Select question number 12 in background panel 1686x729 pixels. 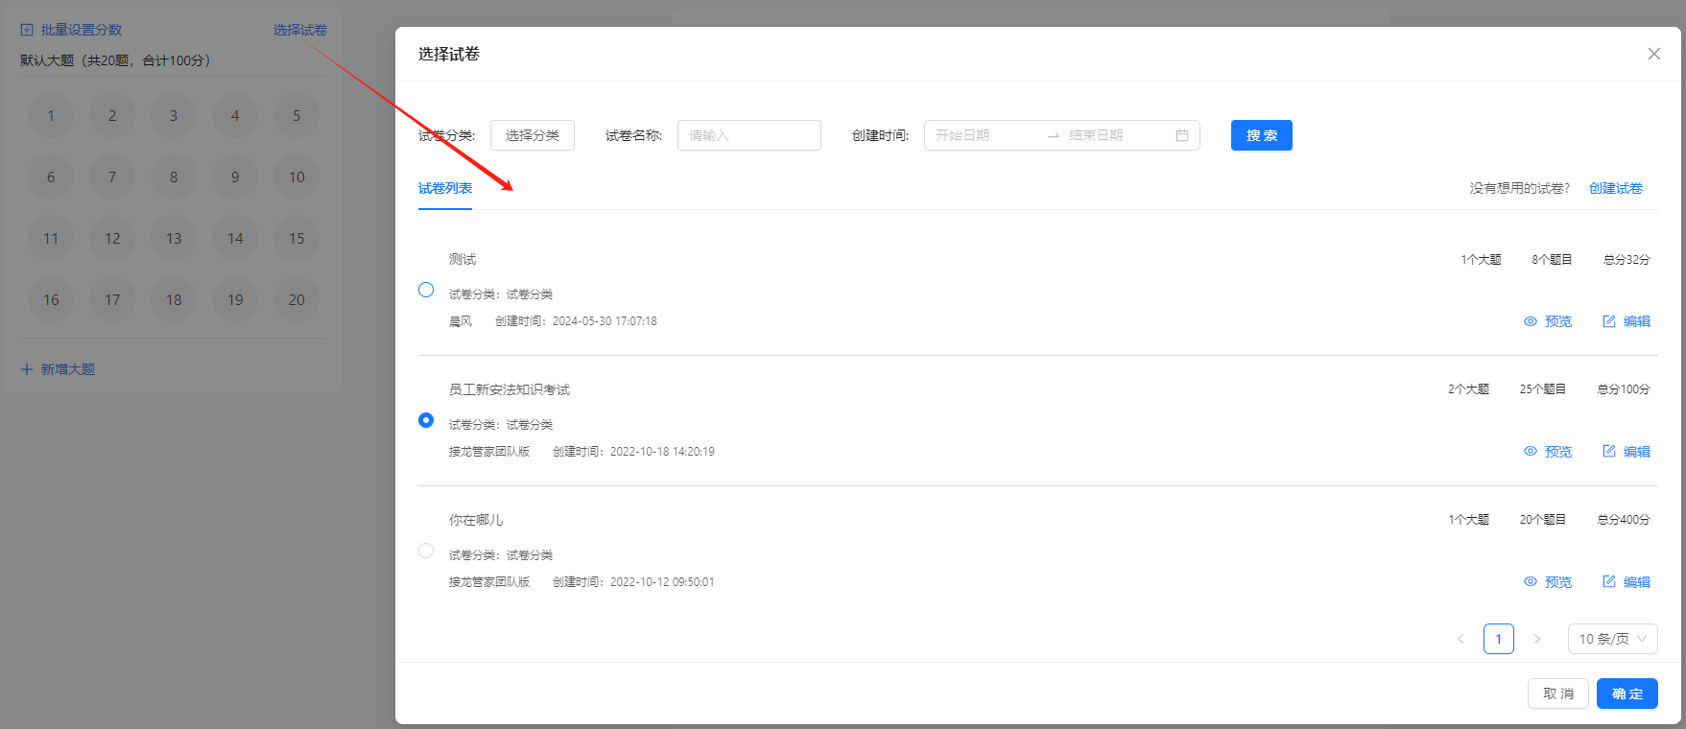tap(112, 239)
